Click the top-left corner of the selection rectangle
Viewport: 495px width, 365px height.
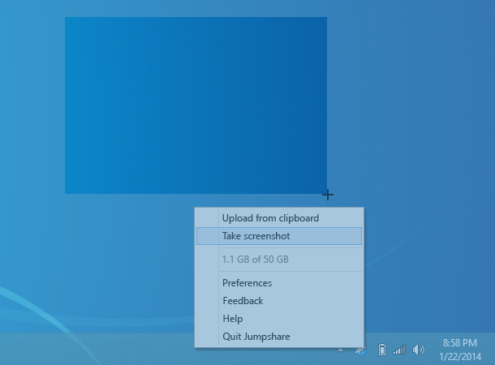pos(66,18)
